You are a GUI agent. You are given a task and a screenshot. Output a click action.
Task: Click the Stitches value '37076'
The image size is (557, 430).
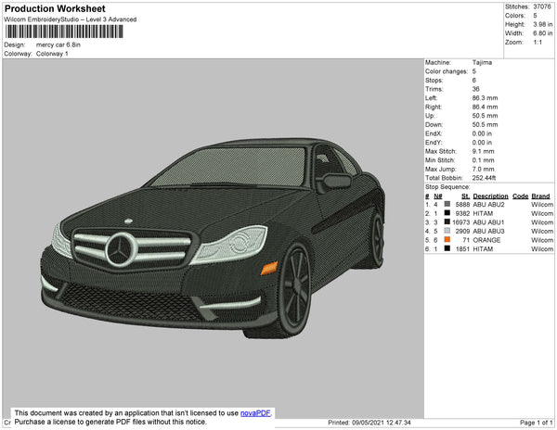[x=542, y=6]
